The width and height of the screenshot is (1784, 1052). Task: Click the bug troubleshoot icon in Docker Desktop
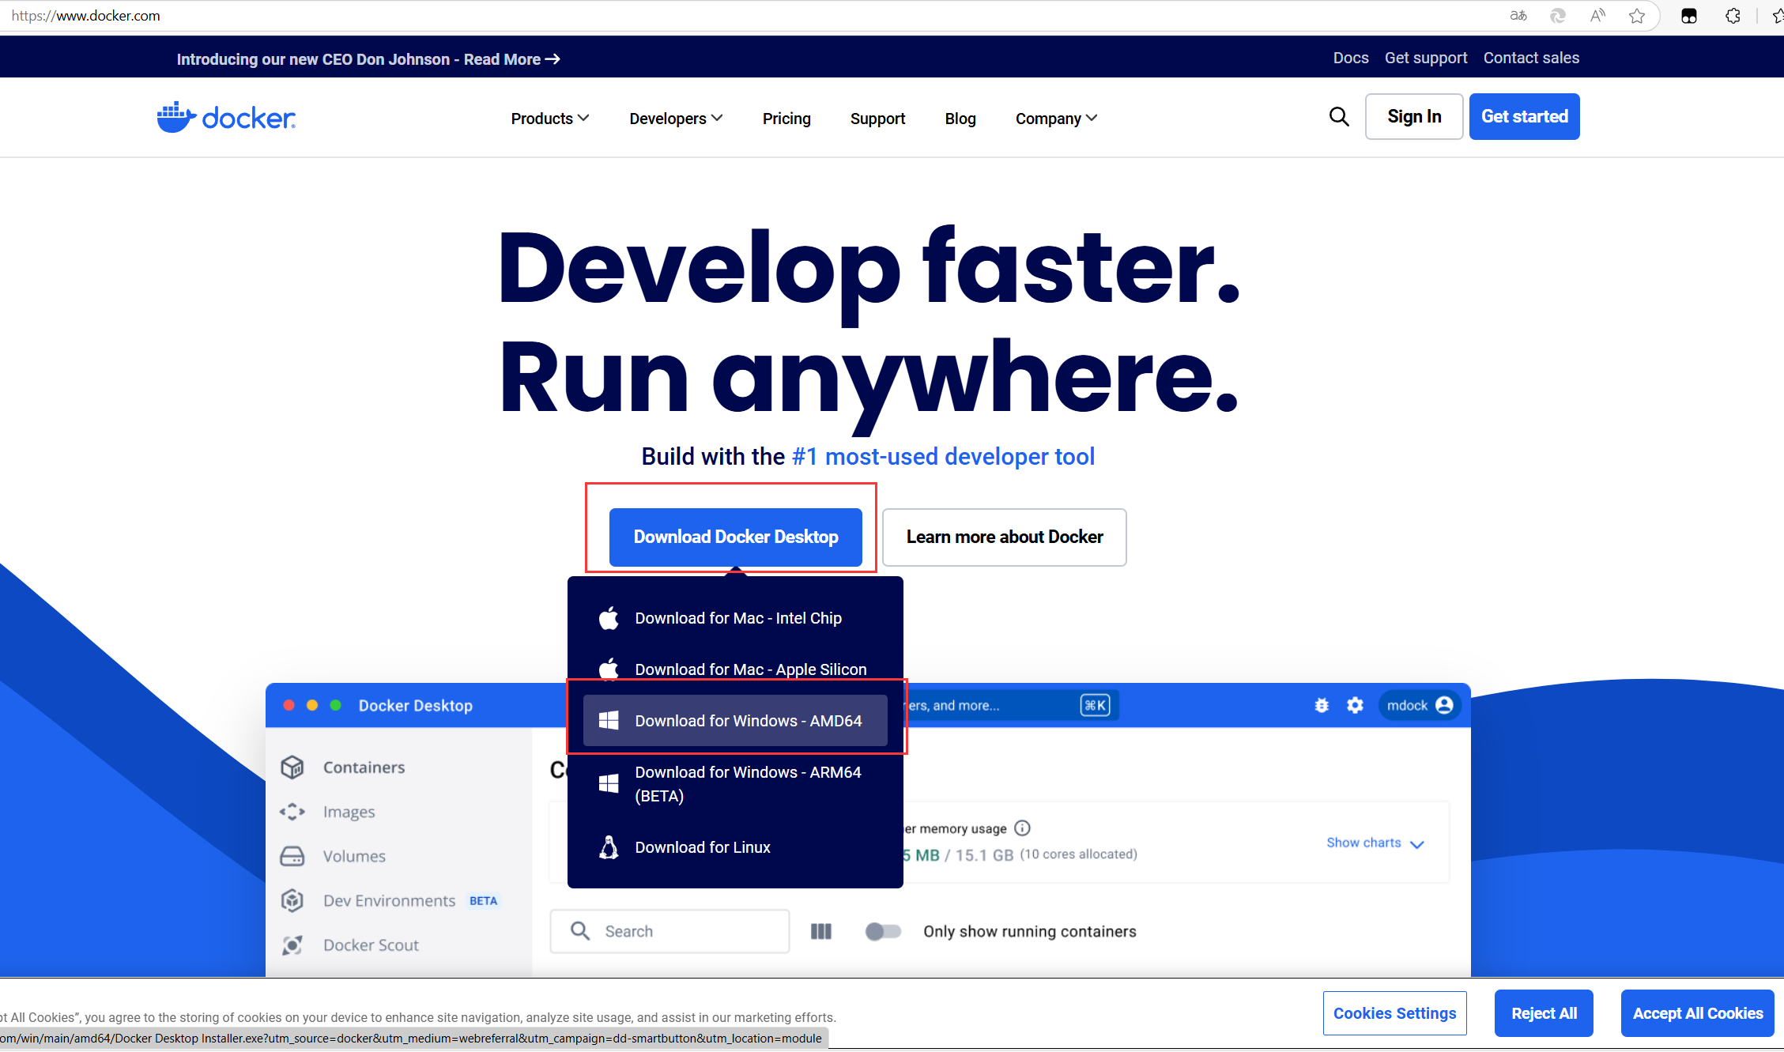click(x=1322, y=705)
